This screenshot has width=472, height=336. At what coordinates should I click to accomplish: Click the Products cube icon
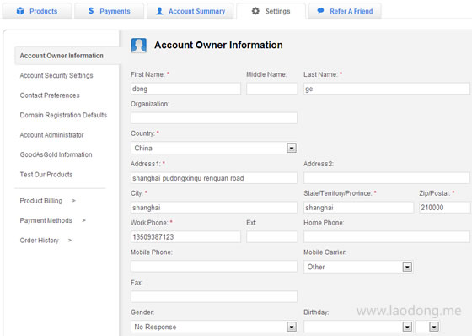pos(20,11)
